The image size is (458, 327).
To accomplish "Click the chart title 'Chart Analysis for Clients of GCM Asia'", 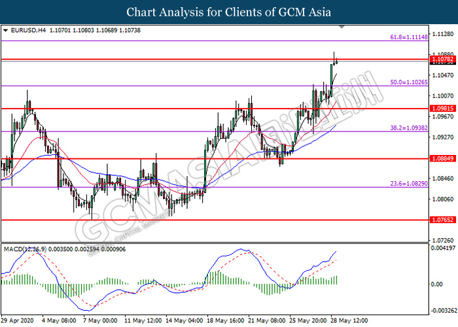I will click(x=229, y=12).
